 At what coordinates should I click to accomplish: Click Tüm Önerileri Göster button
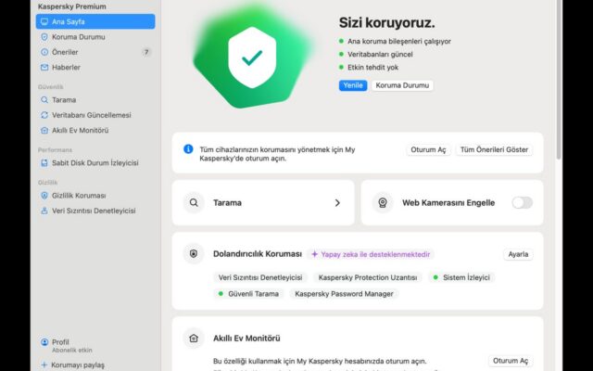point(494,149)
